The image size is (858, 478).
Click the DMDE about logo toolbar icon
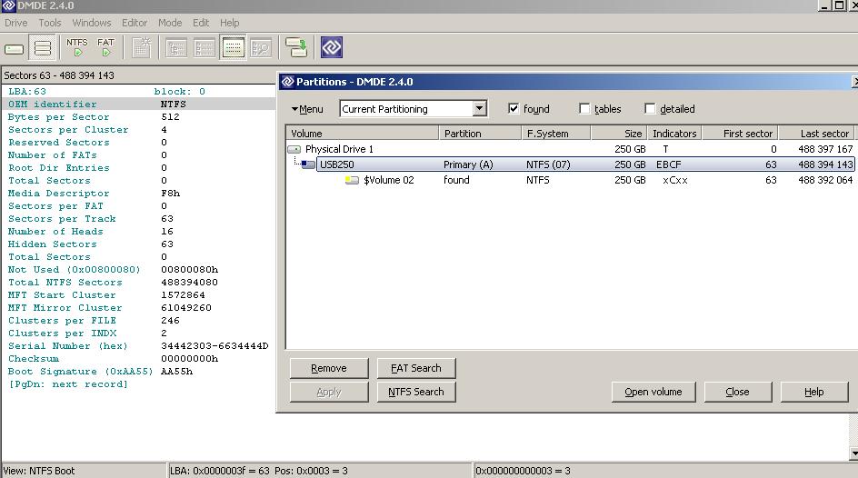[332, 47]
